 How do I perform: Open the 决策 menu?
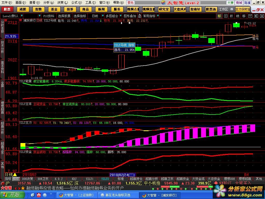(x=63, y=3)
